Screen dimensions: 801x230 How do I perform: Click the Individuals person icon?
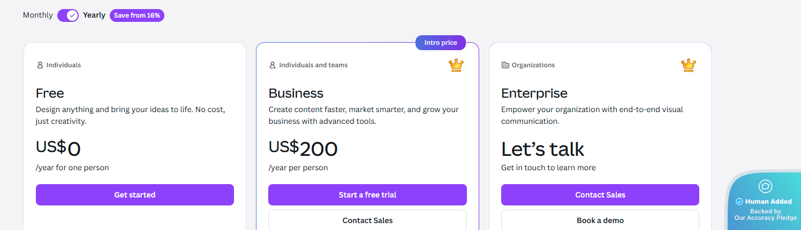pyautogui.click(x=40, y=65)
